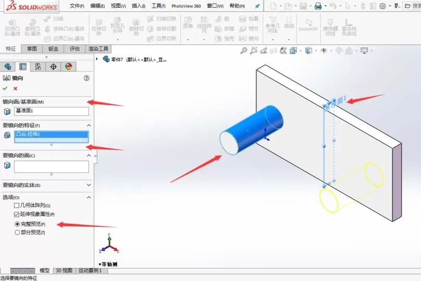
Task: Click the Hide/Show Items eye icon
Action: pos(324,50)
